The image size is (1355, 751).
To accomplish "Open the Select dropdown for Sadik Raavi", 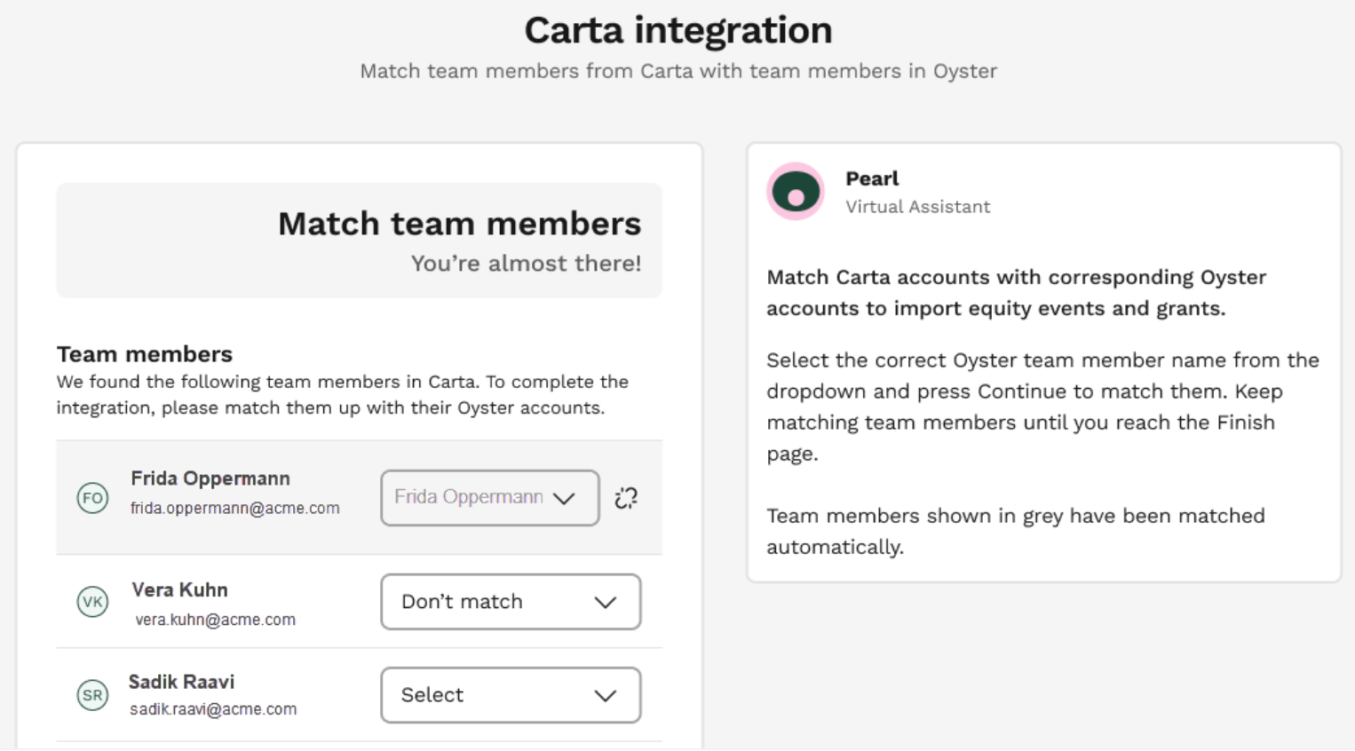I will tap(511, 695).
